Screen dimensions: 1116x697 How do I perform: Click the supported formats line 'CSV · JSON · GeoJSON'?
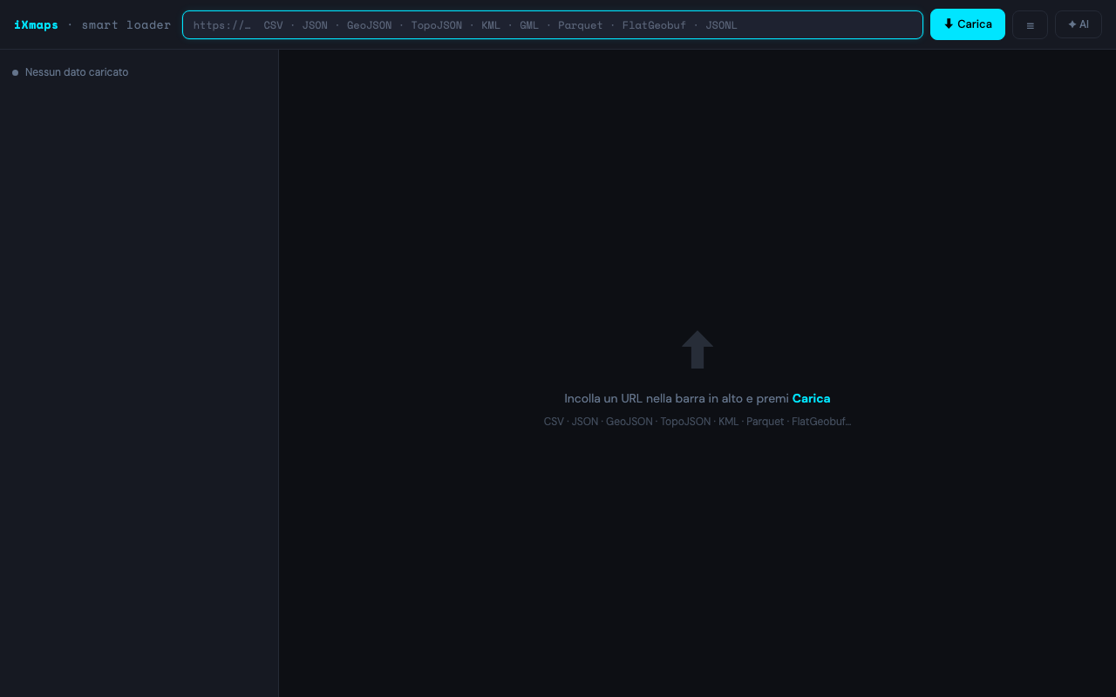[x=697, y=422]
